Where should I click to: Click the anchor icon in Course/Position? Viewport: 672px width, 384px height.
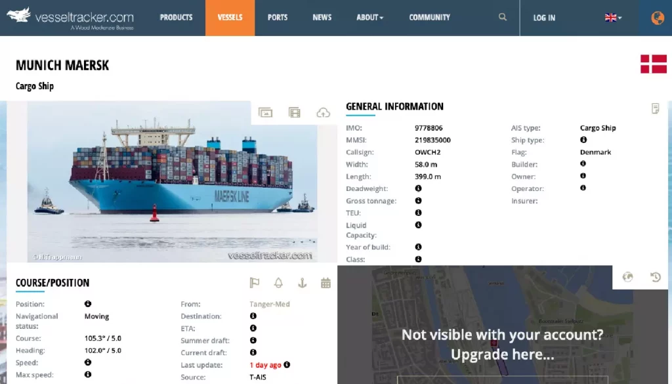pyautogui.click(x=302, y=283)
